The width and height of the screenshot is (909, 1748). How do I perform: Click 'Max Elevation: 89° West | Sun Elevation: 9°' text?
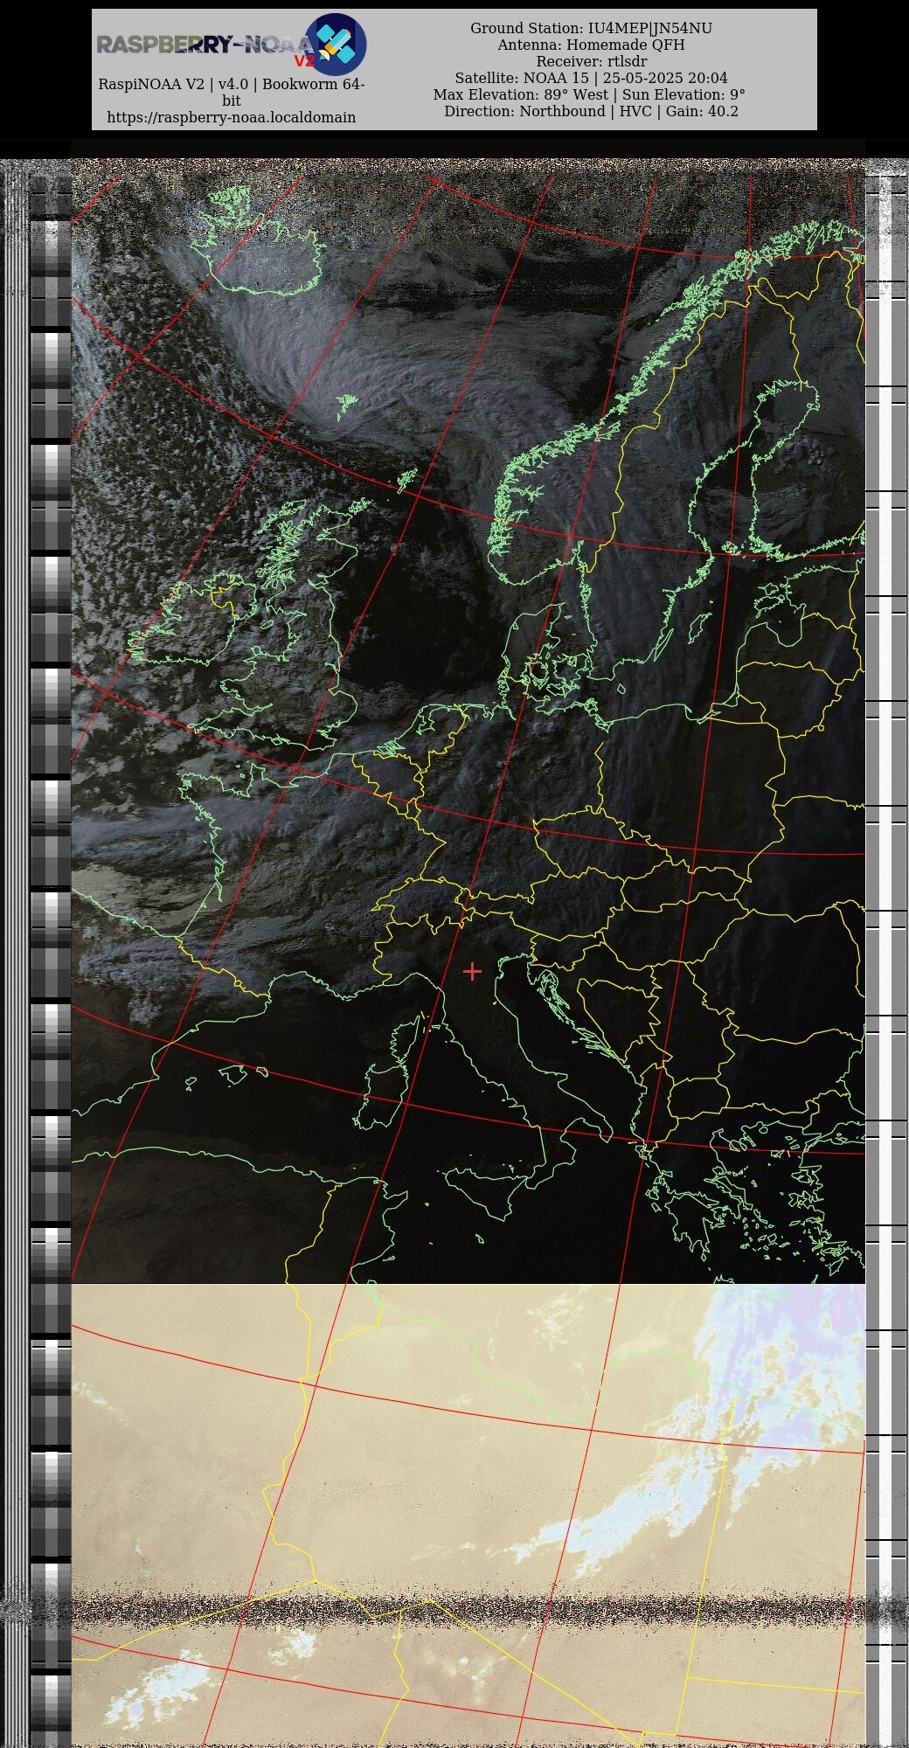589,94
